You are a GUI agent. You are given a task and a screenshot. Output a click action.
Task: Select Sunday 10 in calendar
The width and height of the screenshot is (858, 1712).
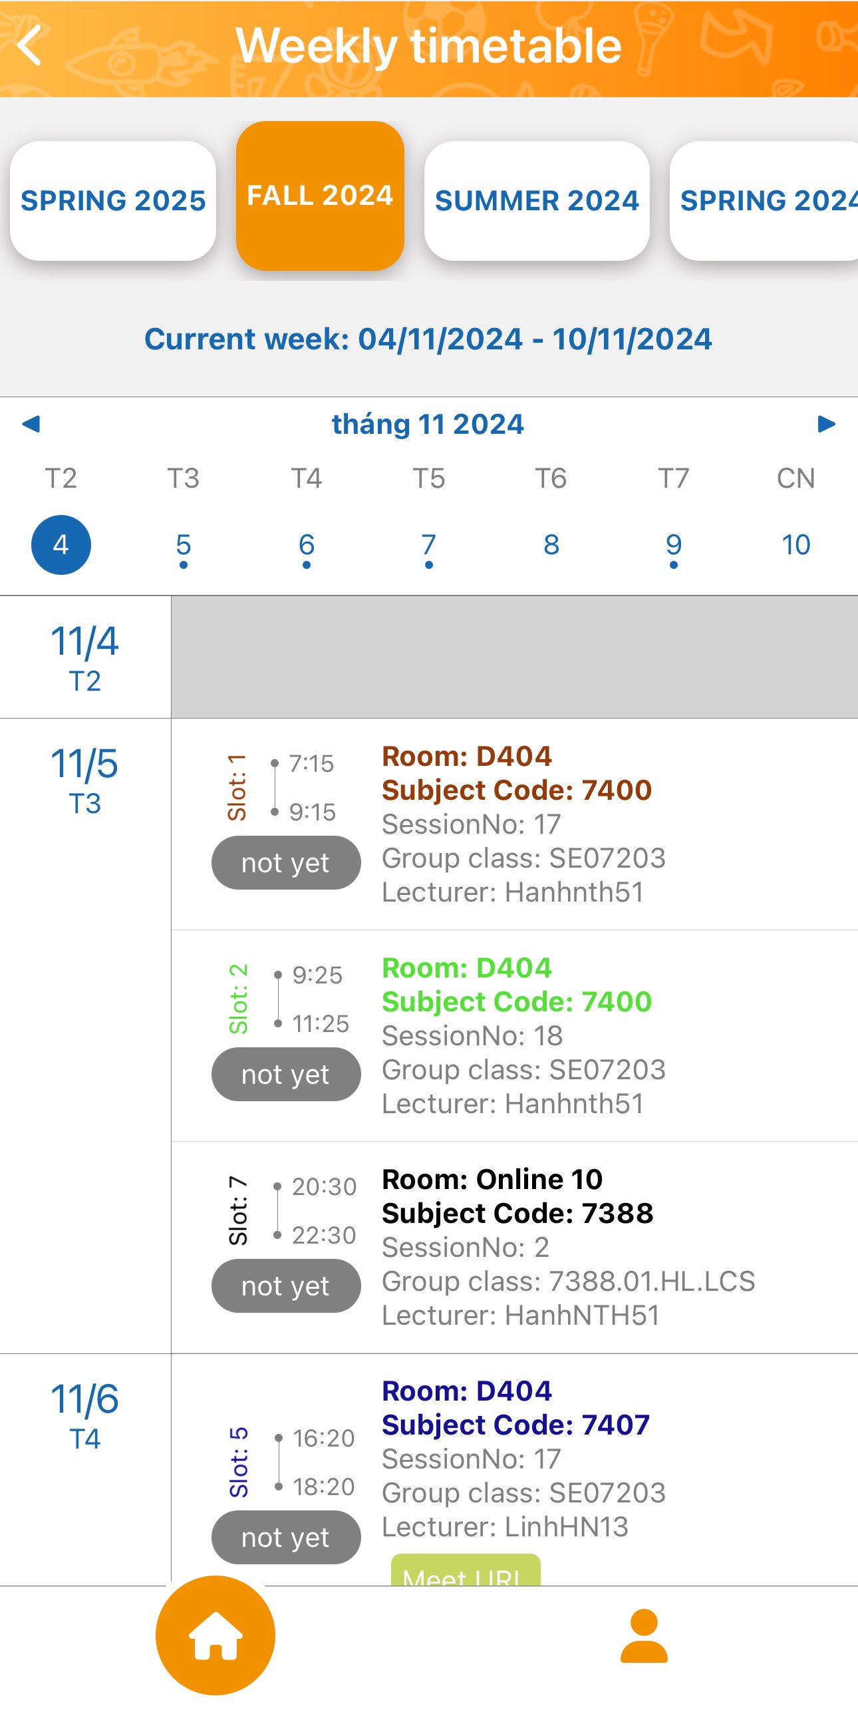796,545
